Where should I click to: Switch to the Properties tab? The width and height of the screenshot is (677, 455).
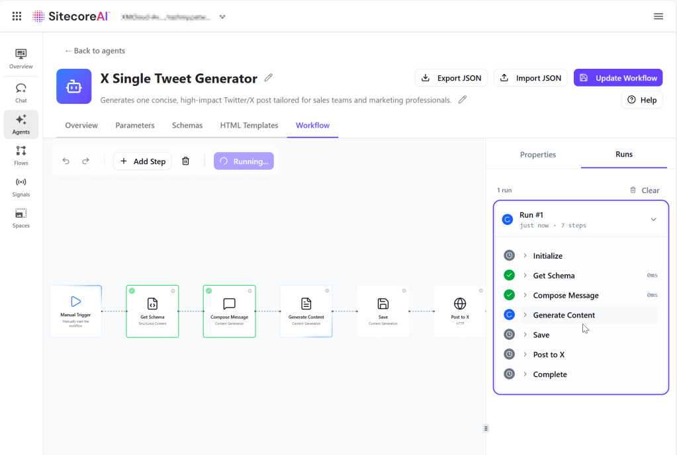pos(538,155)
